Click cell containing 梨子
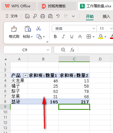Screen dimensions: 113x133 click(x=19, y=91)
